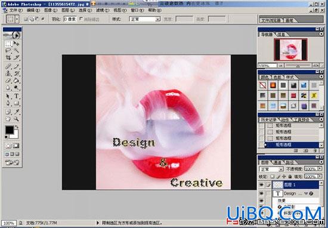
Task: Select the Move tool
Action: (x=16, y=44)
